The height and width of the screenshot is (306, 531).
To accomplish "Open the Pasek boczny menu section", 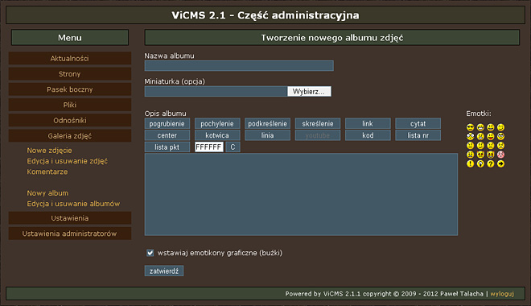I will coord(70,89).
